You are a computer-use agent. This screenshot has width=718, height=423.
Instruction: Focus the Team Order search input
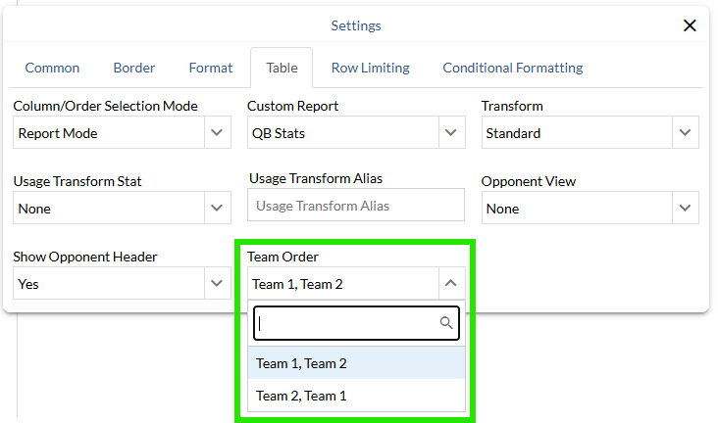pos(343,323)
